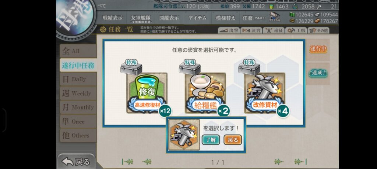The height and width of the screenshot is (169, 377).
Task: Confirm selection with 了解 button
Action: click(x=211, y=140)
